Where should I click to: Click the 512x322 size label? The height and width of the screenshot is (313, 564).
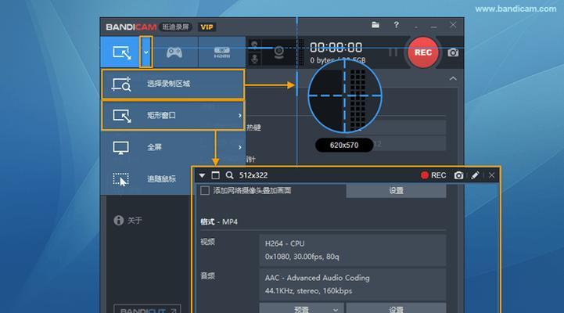[253, 175]
